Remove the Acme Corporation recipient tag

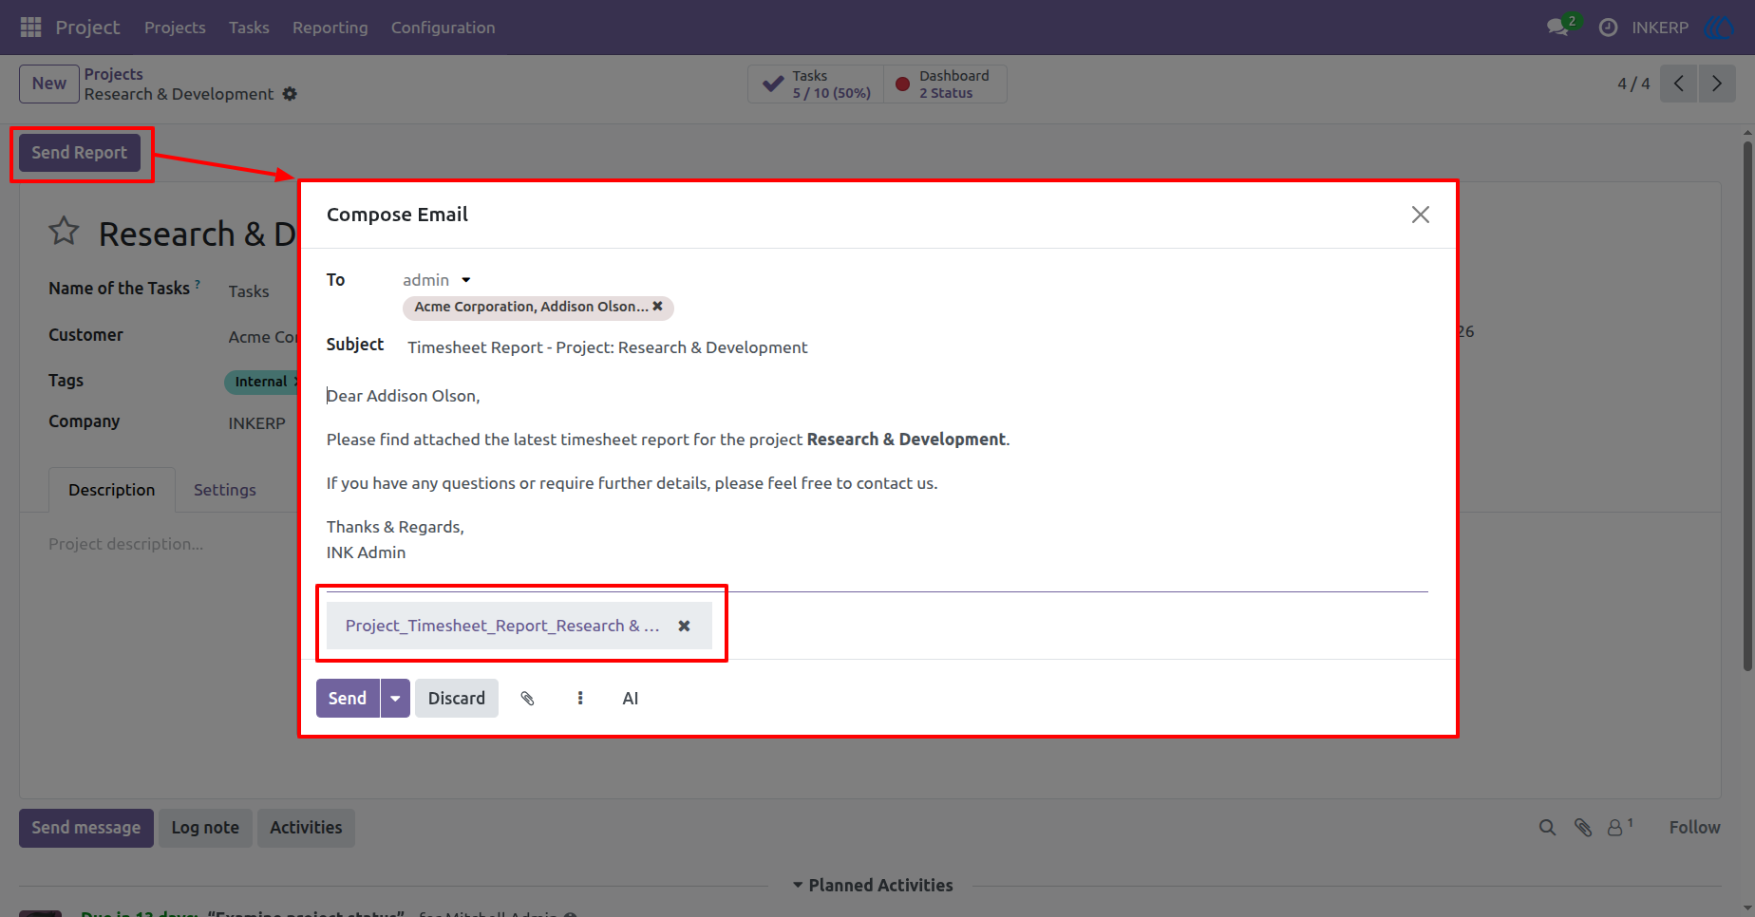pyautogui.click(x=657, y=307)
